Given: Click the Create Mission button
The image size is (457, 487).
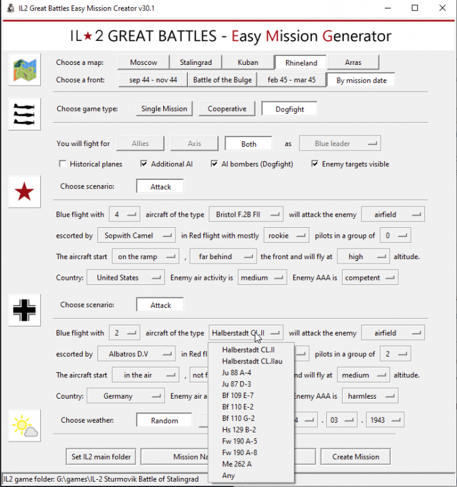Looking at the screenshot, I should [x=356, y=456].
